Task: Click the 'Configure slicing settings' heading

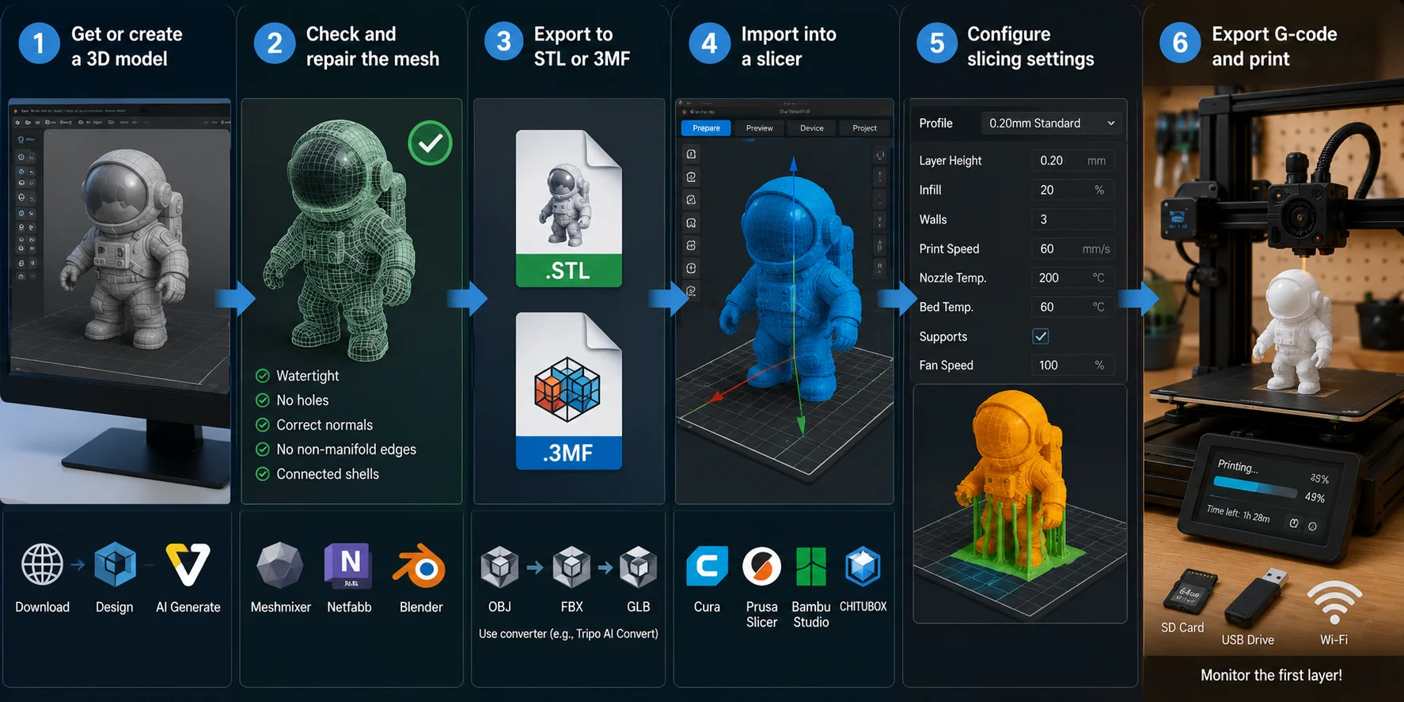Action: [1030, 47]
